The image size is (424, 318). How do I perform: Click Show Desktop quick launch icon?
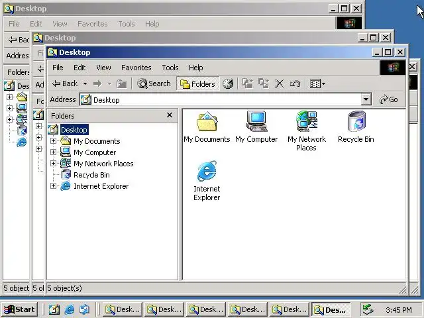(54, 309)
